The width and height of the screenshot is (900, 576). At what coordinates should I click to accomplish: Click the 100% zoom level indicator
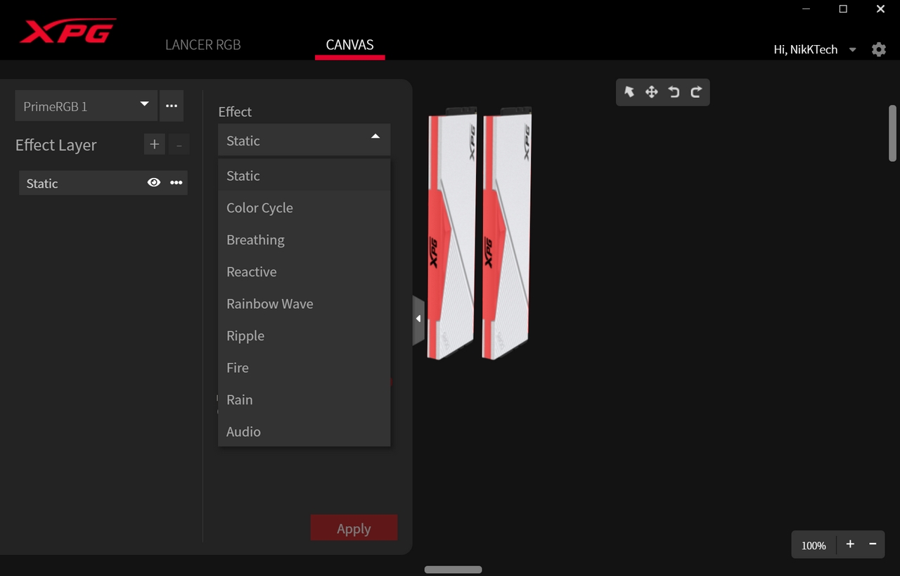point(814,545)
